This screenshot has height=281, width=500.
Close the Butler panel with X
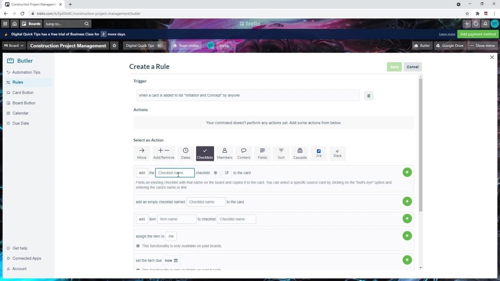pyautogui.click(x=492, y=57)
